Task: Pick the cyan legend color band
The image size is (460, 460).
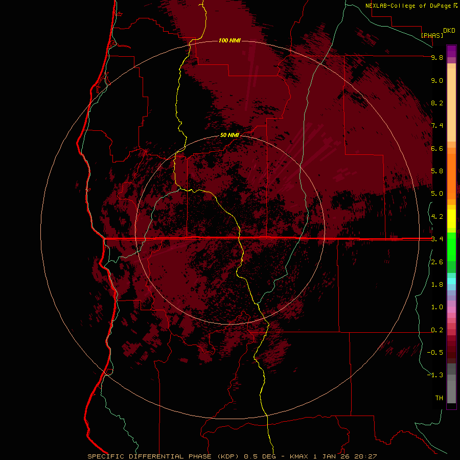Action: coord(451,281)
